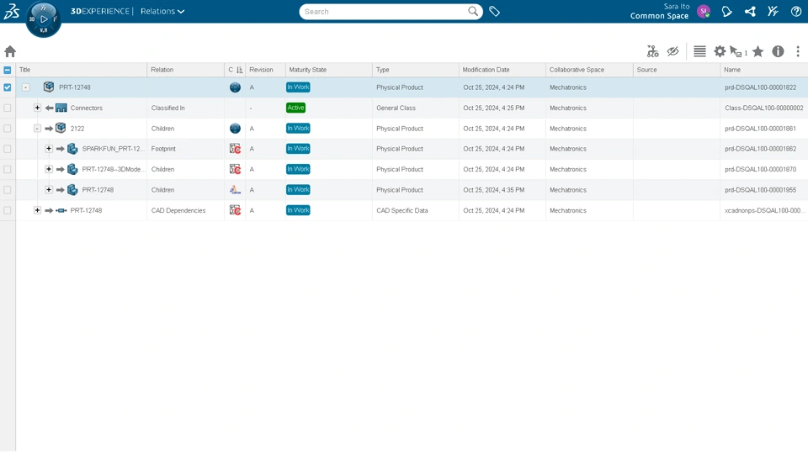Expand the SPARKFUN_PRT-12 node
This screenshot has width=808, height=454.
tap(49, 148)
